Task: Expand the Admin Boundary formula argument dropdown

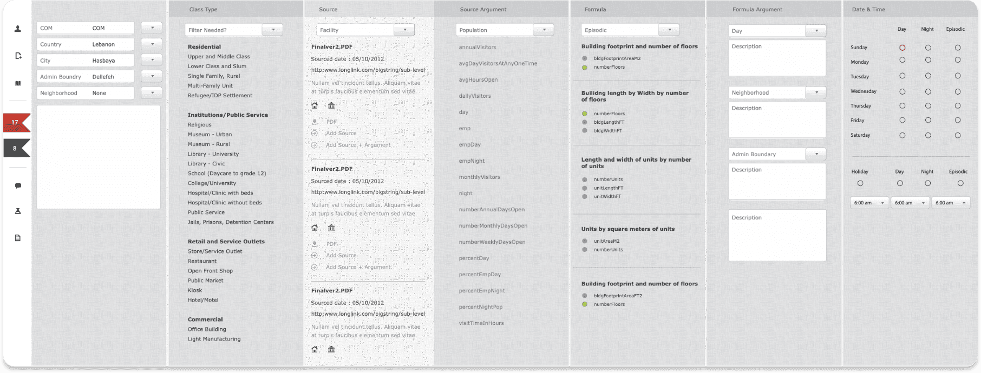Action: pos(816,154)
